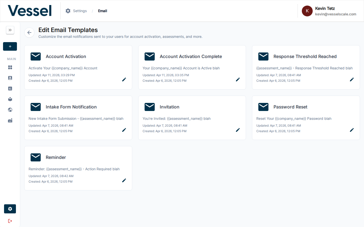The image size is (364, 227).
Task: Open the globe icon in sidebar
Action: [x=10, y=110]
